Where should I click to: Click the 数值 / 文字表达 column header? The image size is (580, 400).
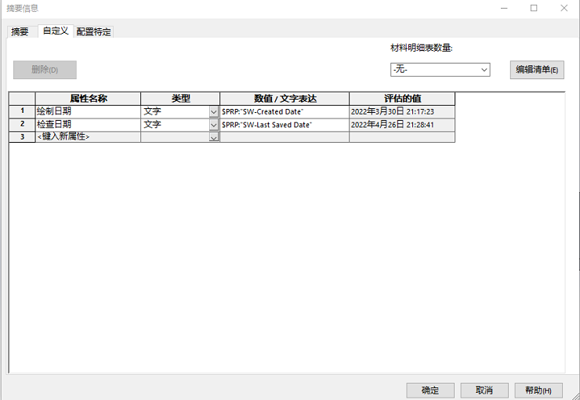285,99
